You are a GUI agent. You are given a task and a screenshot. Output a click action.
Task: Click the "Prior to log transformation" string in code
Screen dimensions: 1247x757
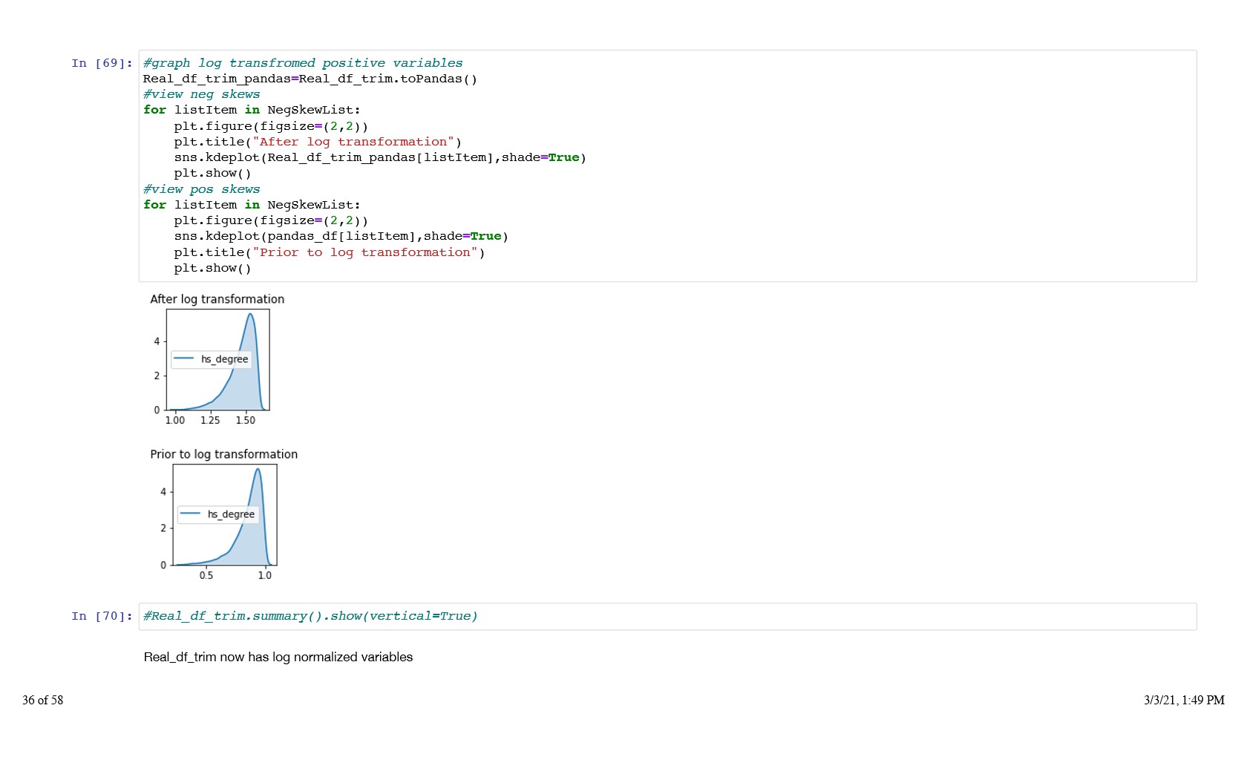(364, 253)
